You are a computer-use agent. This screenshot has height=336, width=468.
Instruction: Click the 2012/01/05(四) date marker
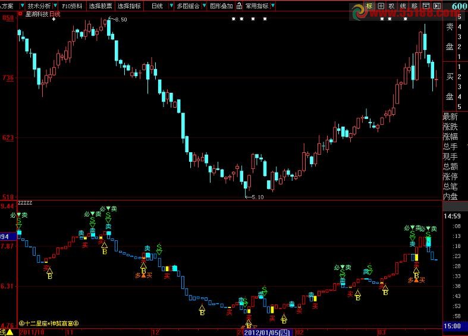point(267,332)
